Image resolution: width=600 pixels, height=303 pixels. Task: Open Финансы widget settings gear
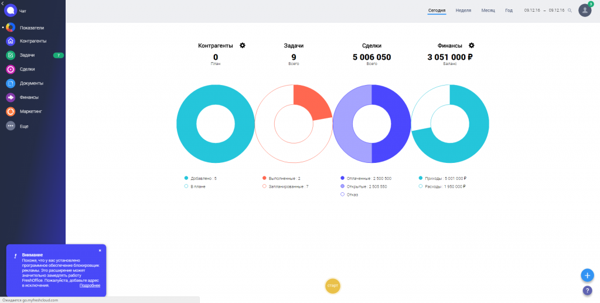(x=472, y=45)
